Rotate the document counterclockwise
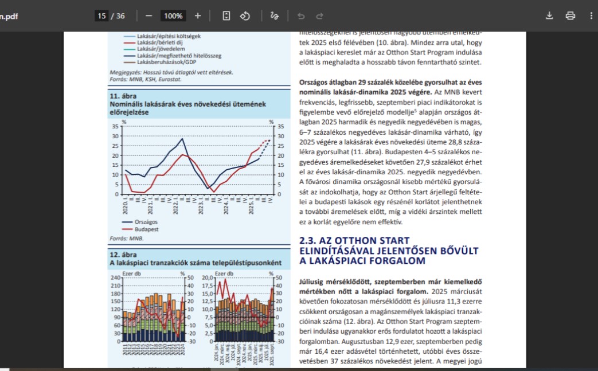The image size is (598, 371). [245, 15]
